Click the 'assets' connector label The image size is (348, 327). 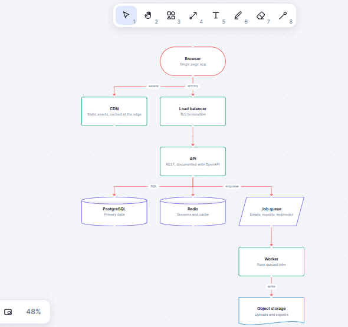point(153,86)
